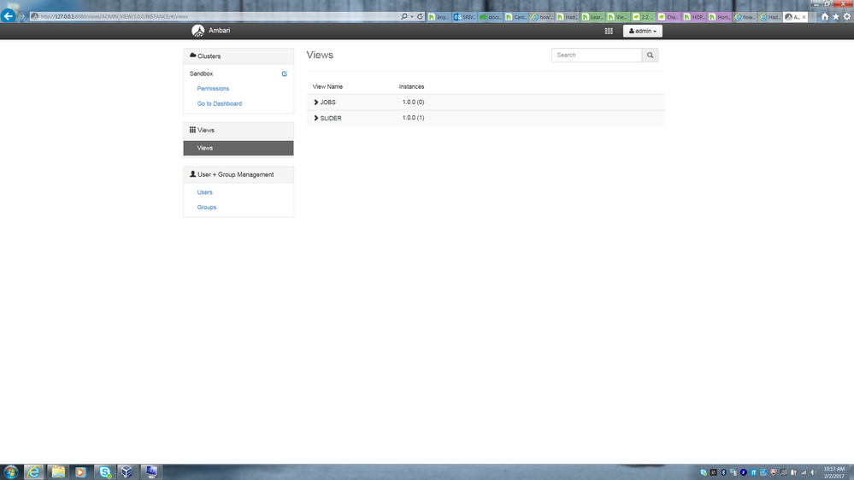Click Bluetooth icon in system tray
The height and width of the screenshot is (480, 854).
[x=723, y=472]
